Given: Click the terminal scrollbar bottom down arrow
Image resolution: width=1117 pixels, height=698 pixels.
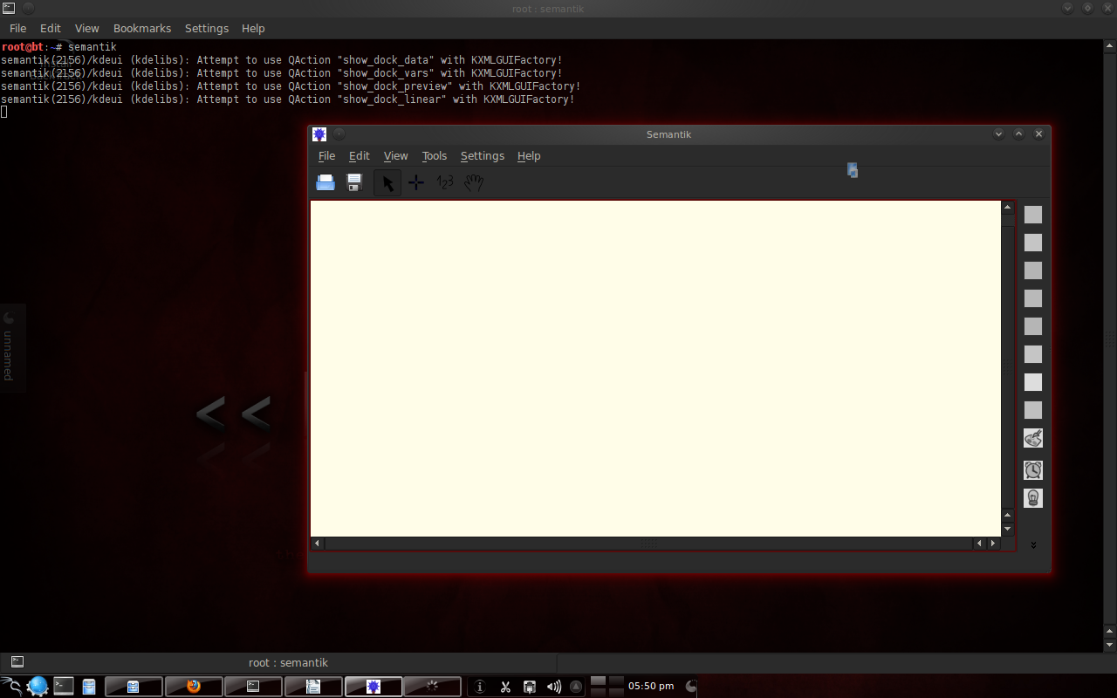Looking at the screenshot, I should coord(1110,645).
